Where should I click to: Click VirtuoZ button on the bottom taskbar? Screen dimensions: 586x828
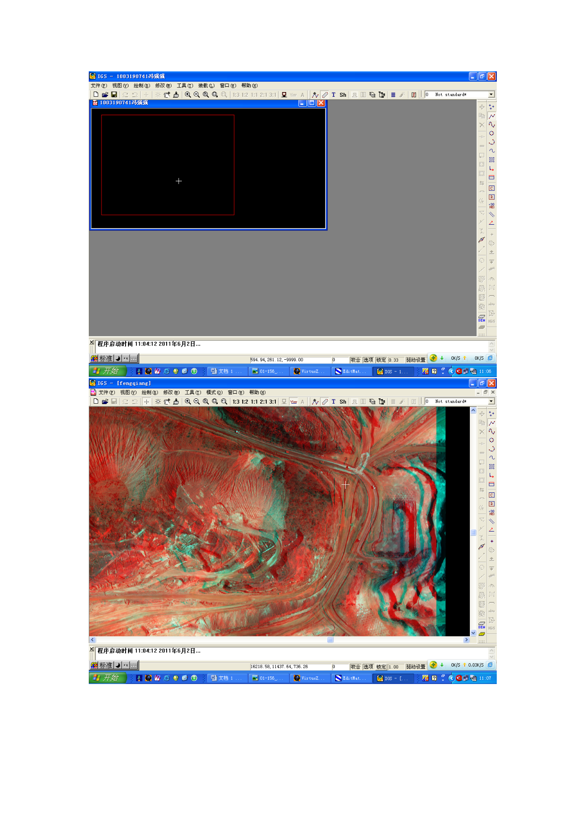[309, 678]
